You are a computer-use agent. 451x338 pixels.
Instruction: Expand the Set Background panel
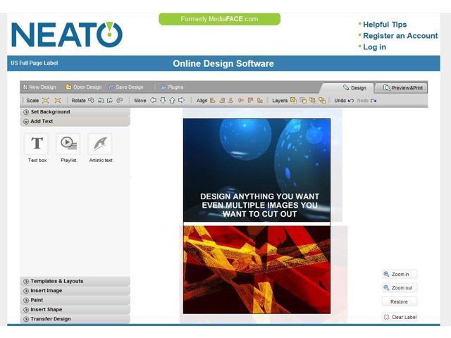point(50,112)
